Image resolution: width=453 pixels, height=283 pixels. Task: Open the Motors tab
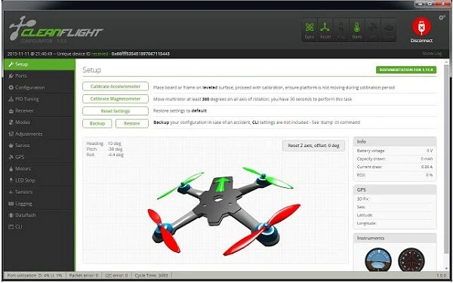click(x=39, y=168)
